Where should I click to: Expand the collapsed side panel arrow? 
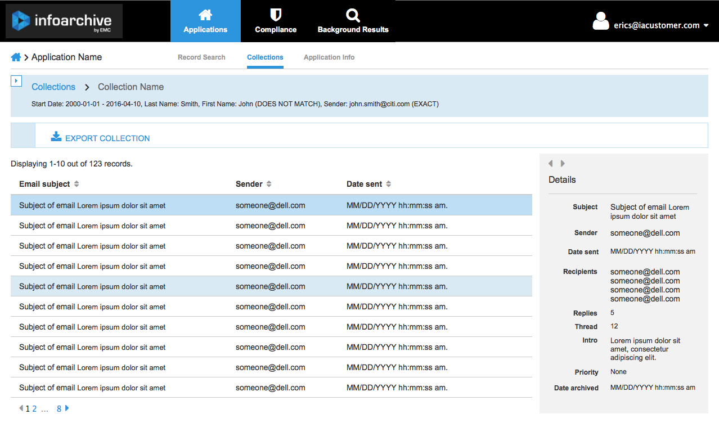(16, 81)
